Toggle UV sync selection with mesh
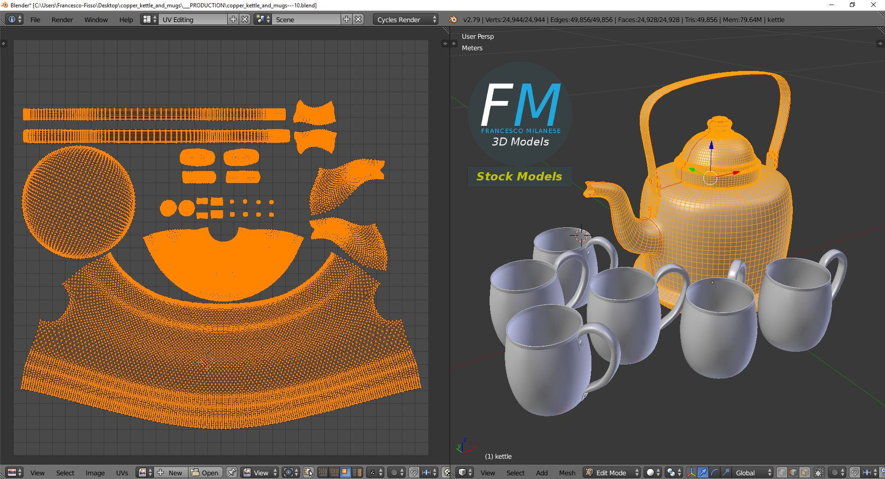885x479 pixels. pyautogui.click(x=308, y=473)
